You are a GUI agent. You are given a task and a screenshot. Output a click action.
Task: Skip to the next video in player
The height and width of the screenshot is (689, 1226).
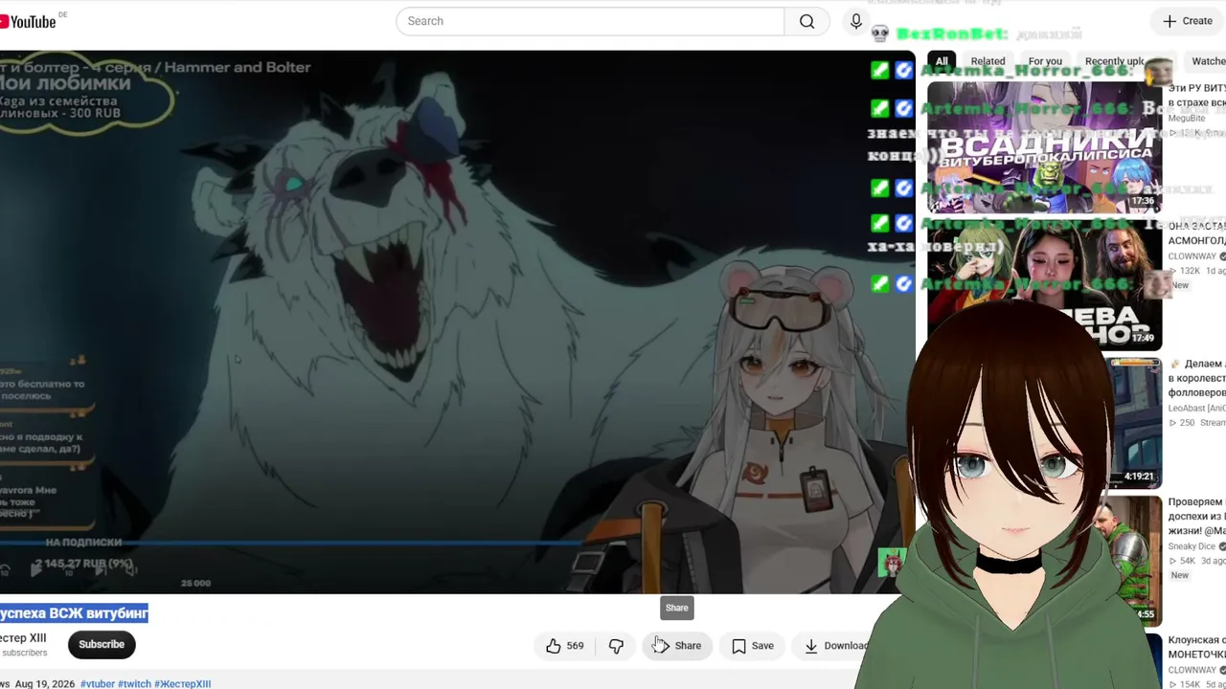click(x=99, y=570)
